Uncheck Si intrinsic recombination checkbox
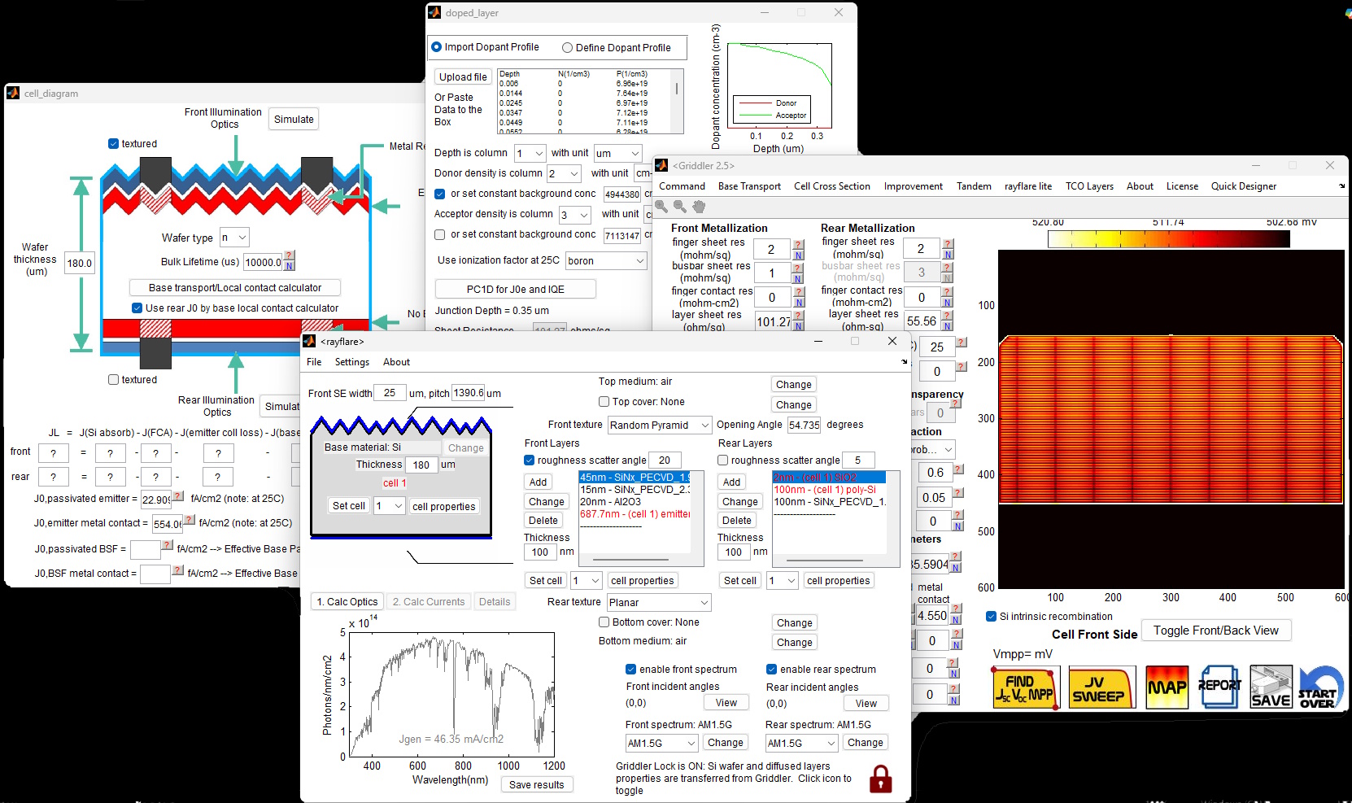 point(991,617)
